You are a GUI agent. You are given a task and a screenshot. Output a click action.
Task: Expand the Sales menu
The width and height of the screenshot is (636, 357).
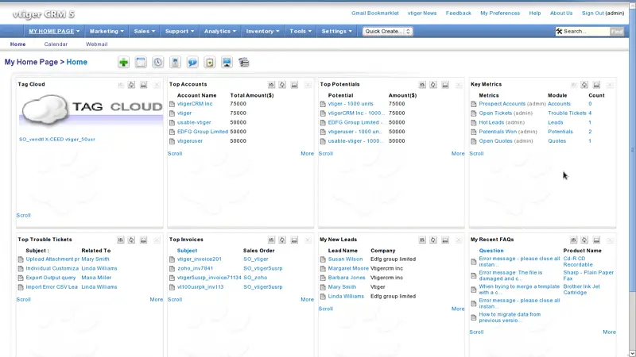coord(145,31)
